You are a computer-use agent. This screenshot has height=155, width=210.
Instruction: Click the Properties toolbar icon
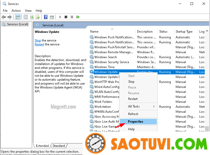(26, 17)
